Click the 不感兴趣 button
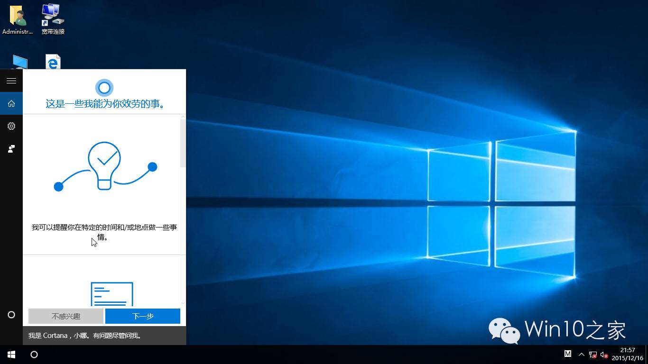The height and width of the screenshot is (364, 648). 66,316
